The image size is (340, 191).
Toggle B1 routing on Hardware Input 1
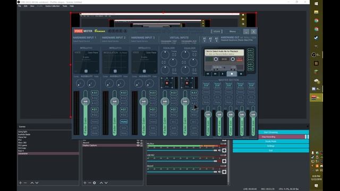(95, 110)
